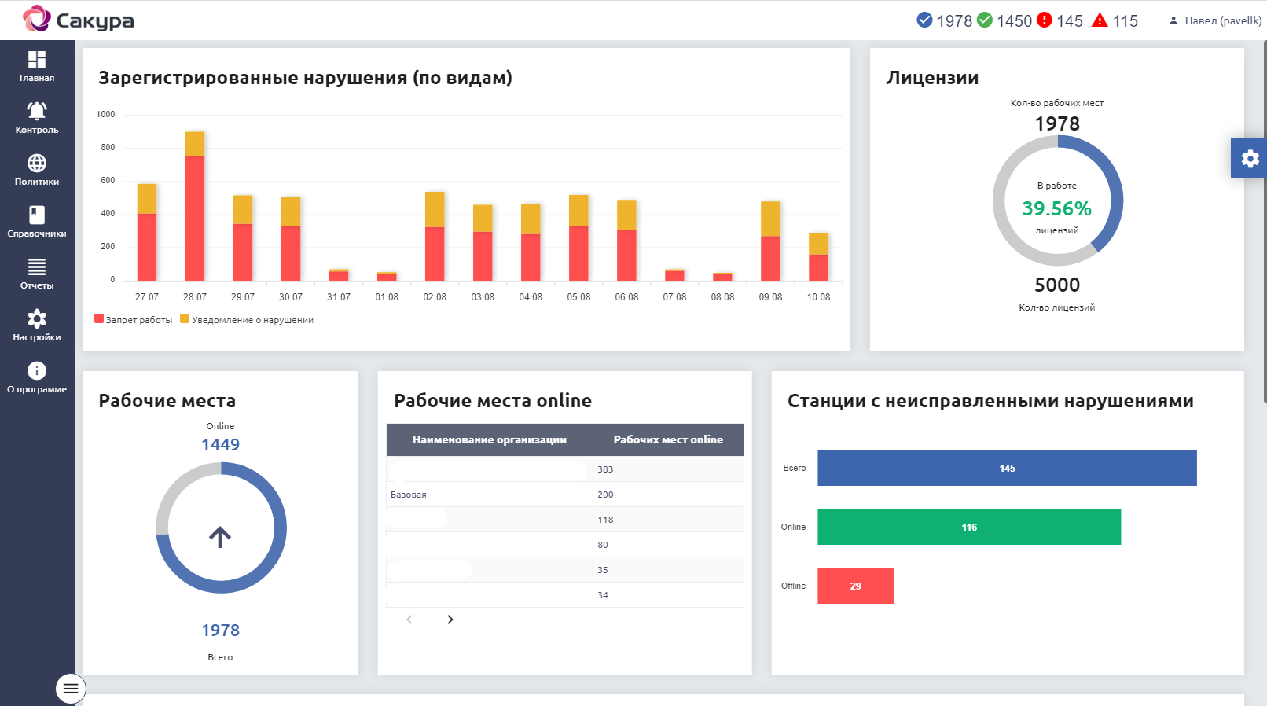The width and height of the screenshot is (1267, 706).
Task: Open the Настройки gear icon in sidebar
Action: click(37, 318)
